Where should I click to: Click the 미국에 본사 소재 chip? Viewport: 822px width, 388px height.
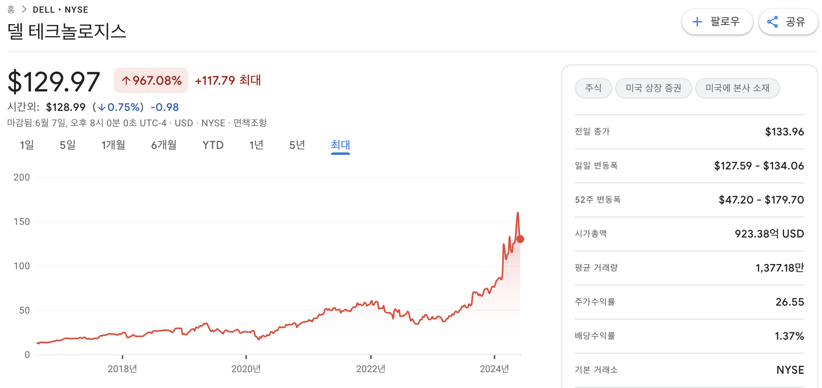pos(737,88)
